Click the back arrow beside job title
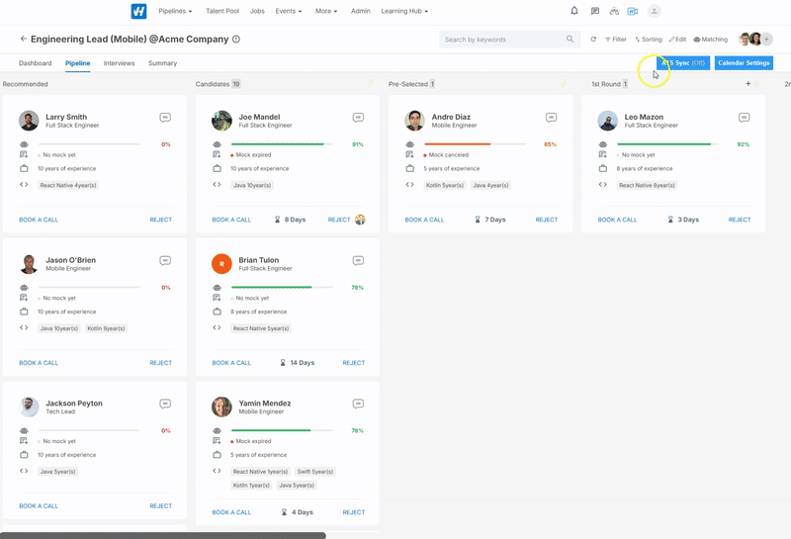The width and height of the screenshot is (791, 539). 24,40
